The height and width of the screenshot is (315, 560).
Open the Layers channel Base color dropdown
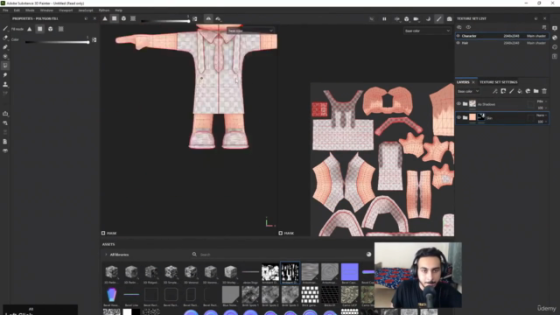[x=468, y=91]
